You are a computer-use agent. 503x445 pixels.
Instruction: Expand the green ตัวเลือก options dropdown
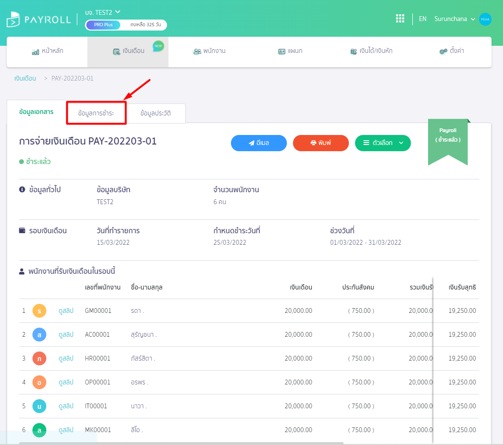pos(383,143)
